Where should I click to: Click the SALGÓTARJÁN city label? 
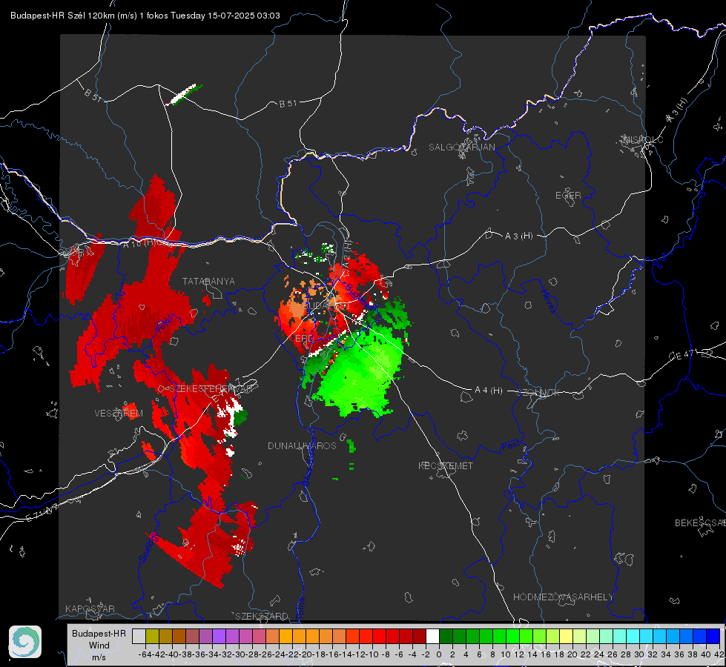461,147
